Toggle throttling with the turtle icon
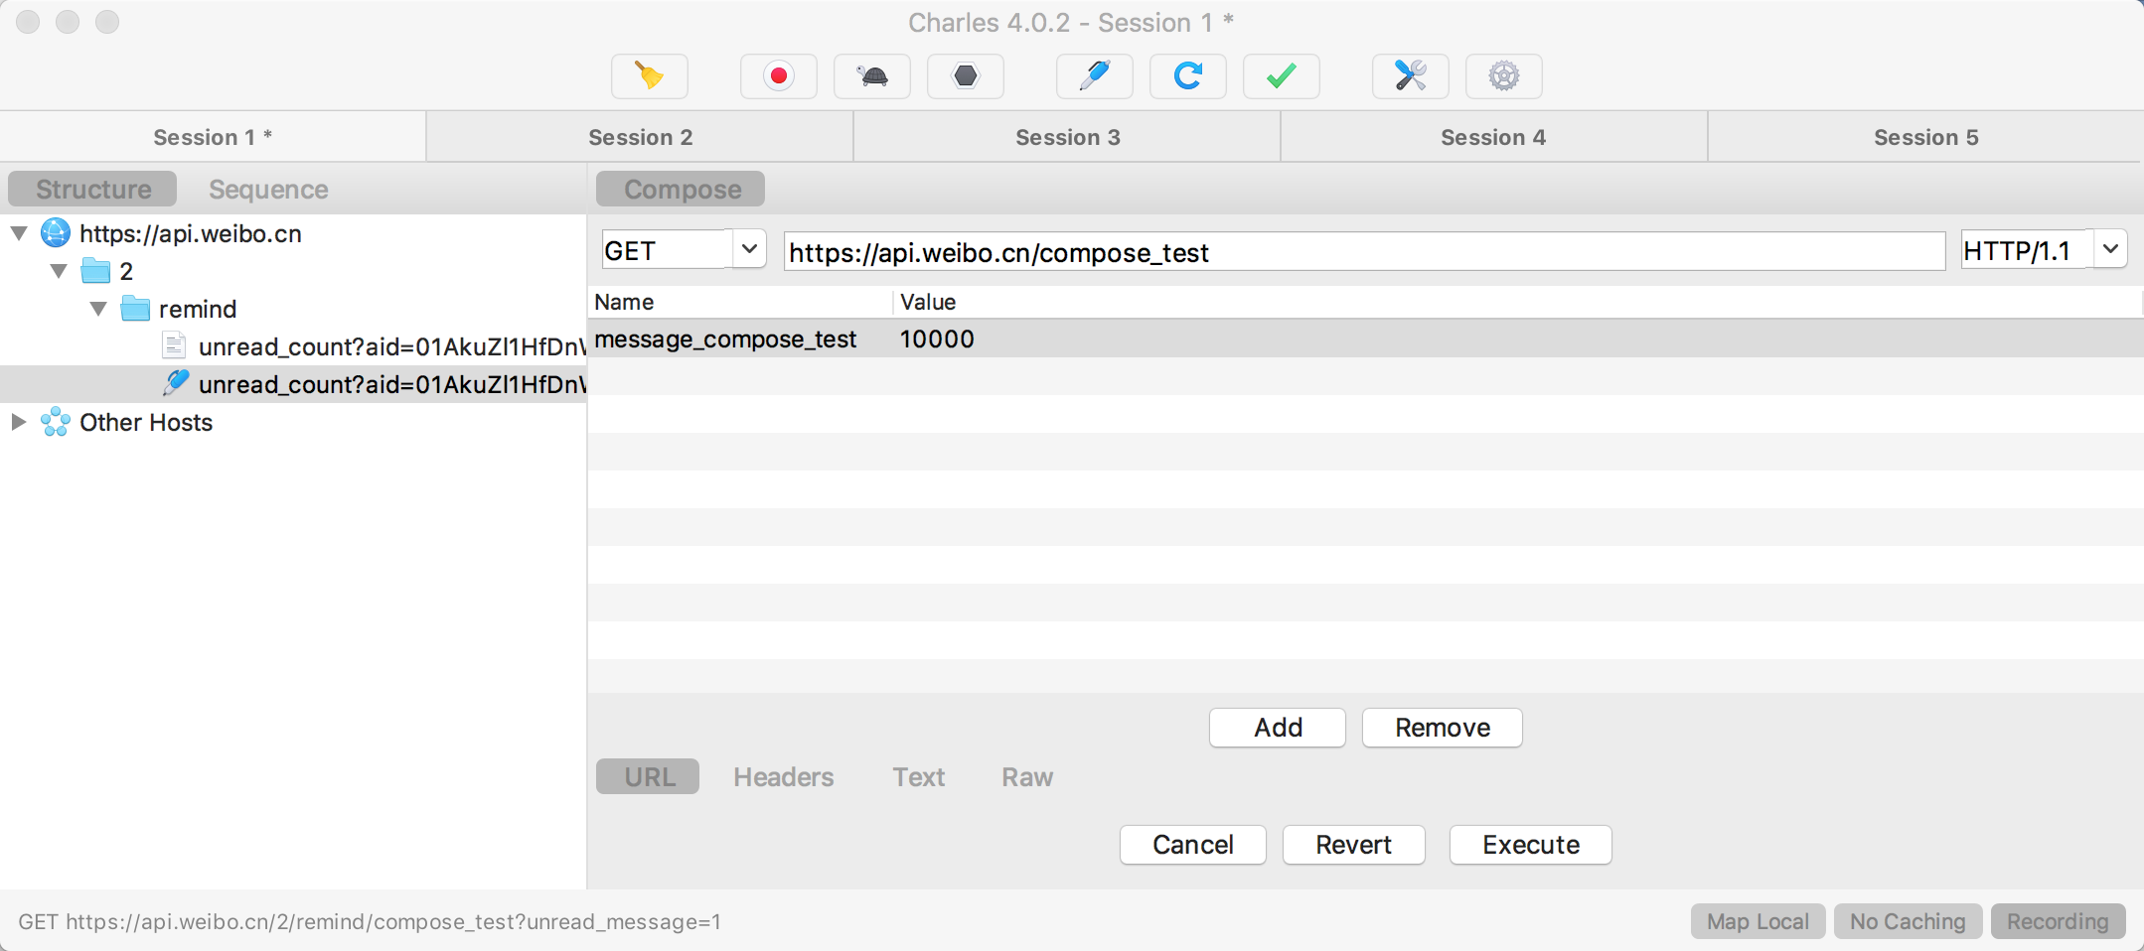Screen dimensions: 2144x951 872,76
